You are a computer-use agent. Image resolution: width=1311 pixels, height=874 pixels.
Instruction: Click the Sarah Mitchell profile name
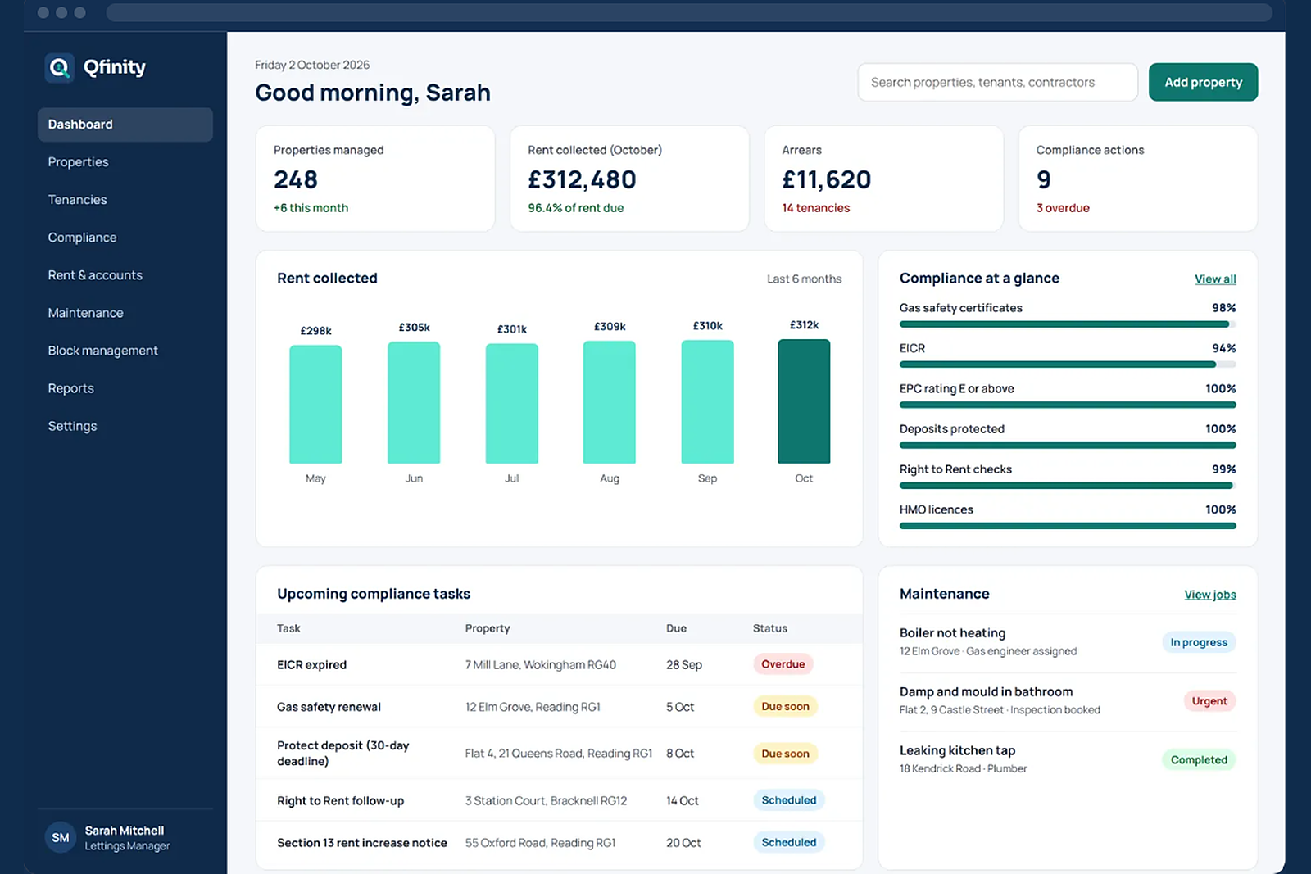125,831
